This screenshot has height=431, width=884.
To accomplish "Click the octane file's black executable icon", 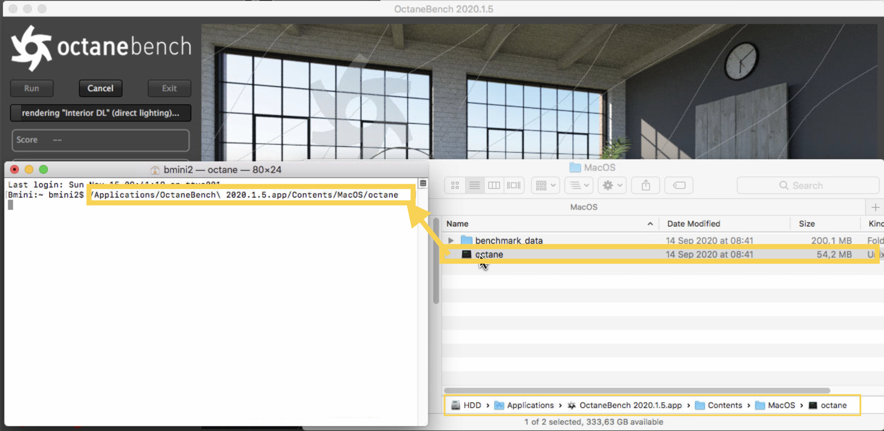I will coord(467,254).
